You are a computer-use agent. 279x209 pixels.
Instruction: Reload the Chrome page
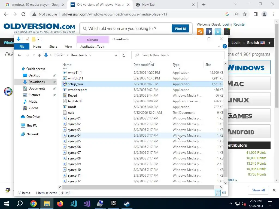[x=23, y=14]
